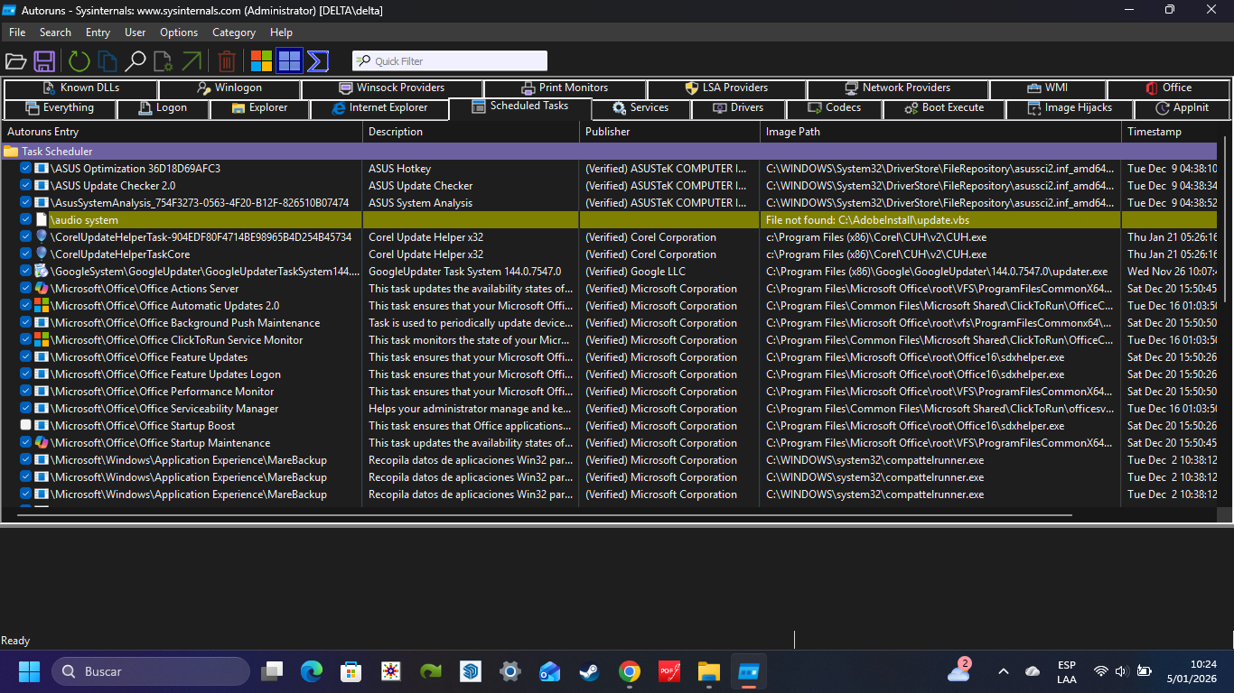Delete the entry using the red trash icon
Screen dimensions: 1234x693
pos(227,61)
